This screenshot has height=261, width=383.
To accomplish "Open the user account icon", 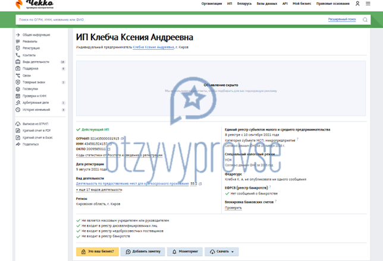I will click(357, 4).
